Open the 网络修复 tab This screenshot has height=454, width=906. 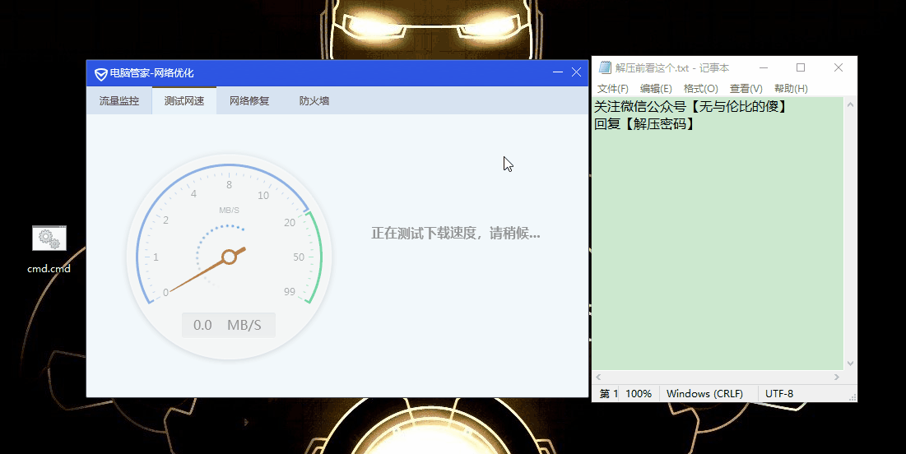[x=249, y=100]
